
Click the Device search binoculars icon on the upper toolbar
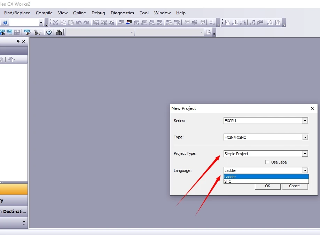(96, 22)
